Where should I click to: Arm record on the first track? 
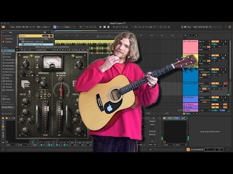[225, 42]
